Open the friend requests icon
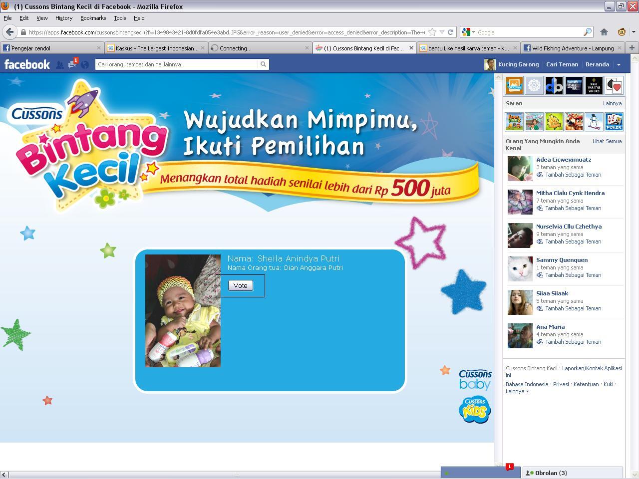Image resolution: width=639 pixels, height=479 pixels. (x=60, y=64)
